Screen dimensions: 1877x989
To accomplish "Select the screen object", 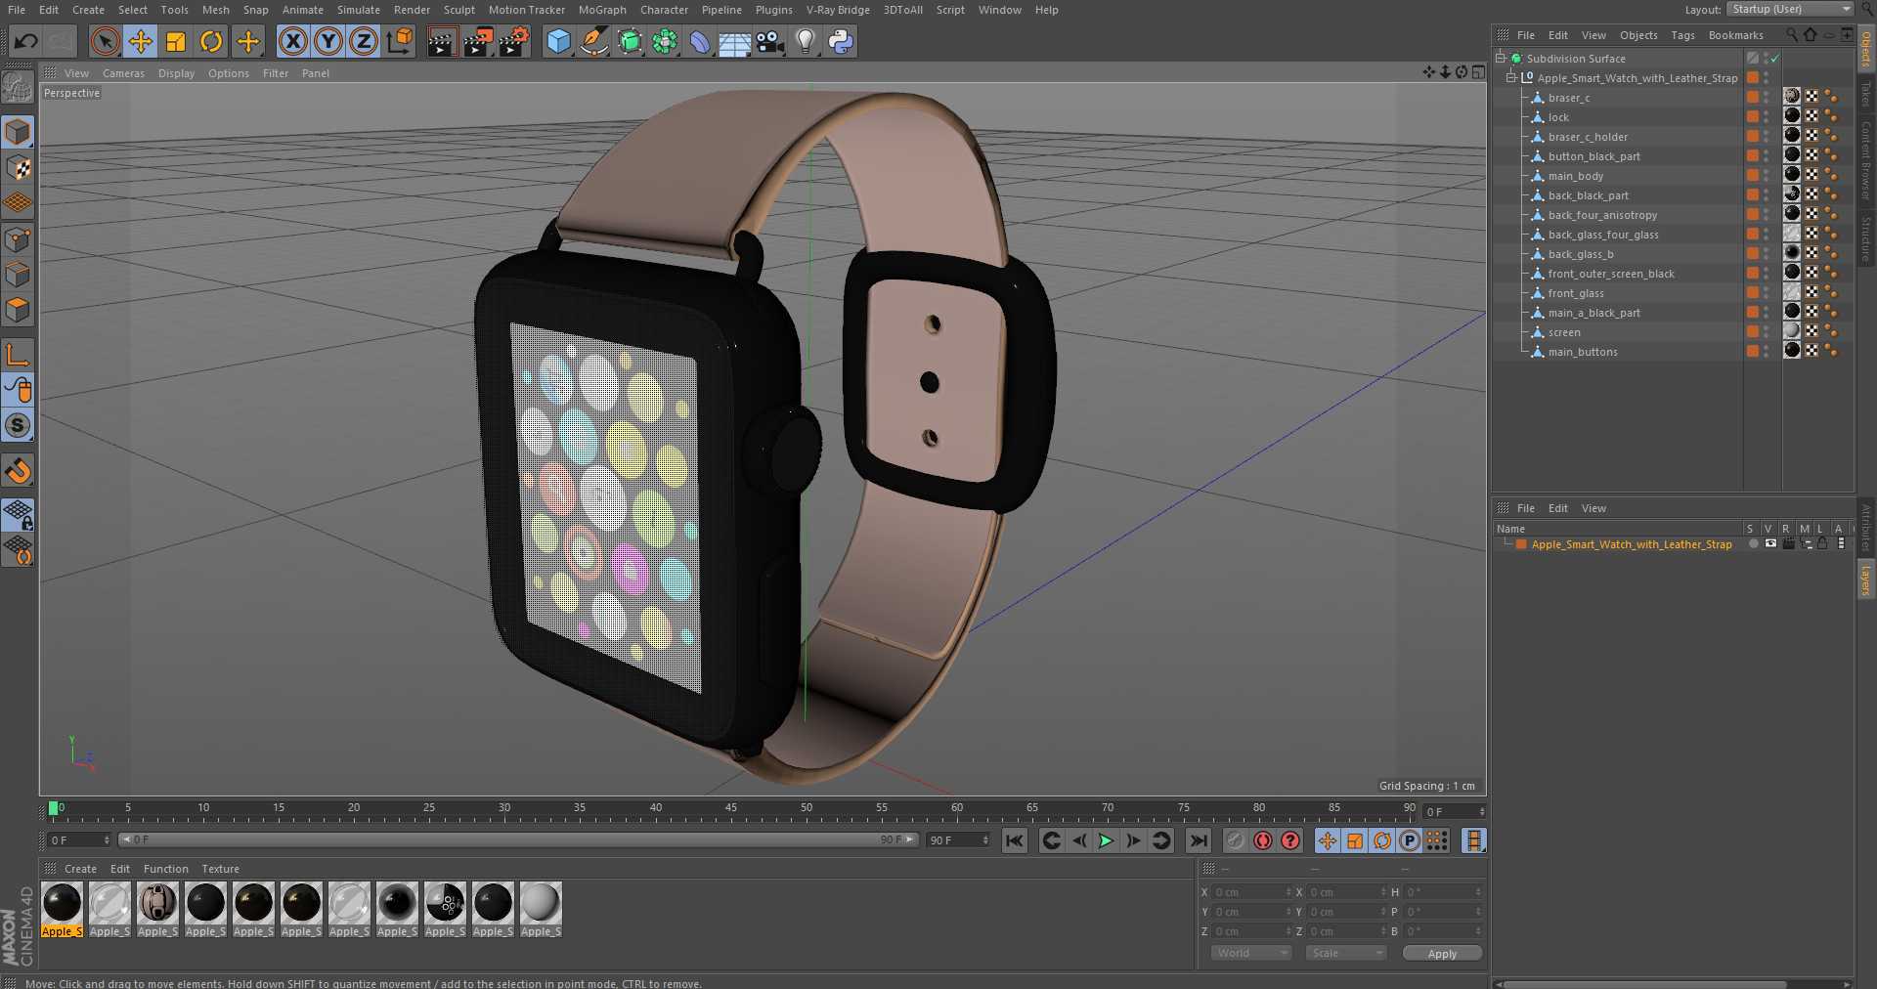I will coord(1563,332).
